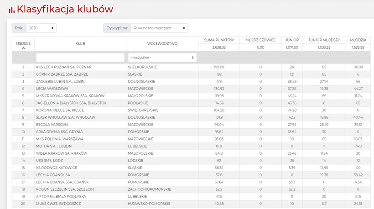Sort by the Junior column header

(292, 40)
